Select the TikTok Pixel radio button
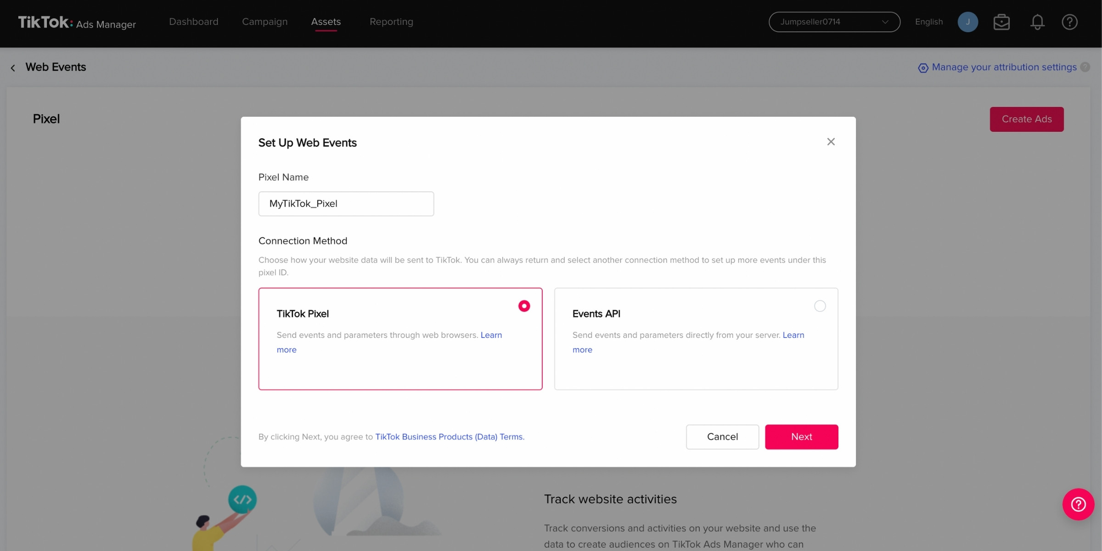The height and width of the screenshot is (551, 1102). tap(524, 306)
